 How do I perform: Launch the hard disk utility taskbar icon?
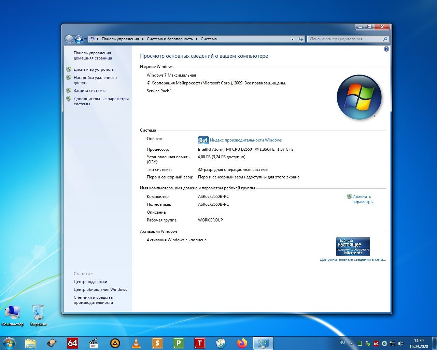(52, 343)
